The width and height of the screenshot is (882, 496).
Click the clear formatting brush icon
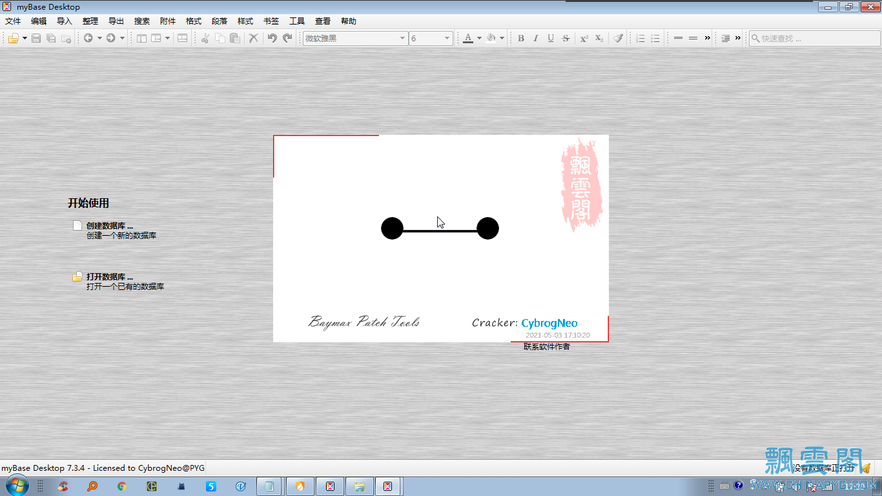click(618, 38)
